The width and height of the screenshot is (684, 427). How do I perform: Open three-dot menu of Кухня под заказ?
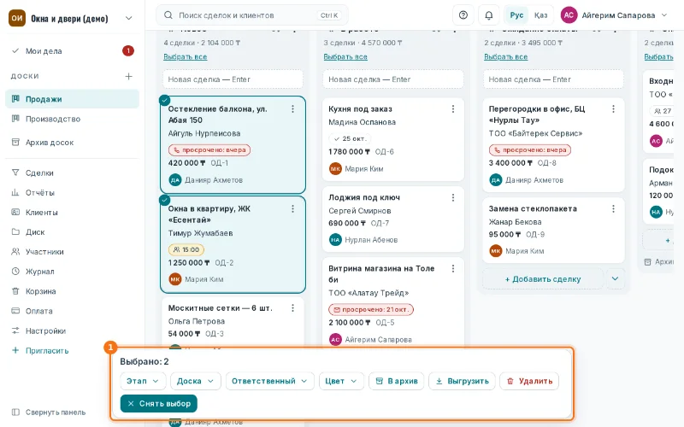pyautogui.click(x=453, y=109)
